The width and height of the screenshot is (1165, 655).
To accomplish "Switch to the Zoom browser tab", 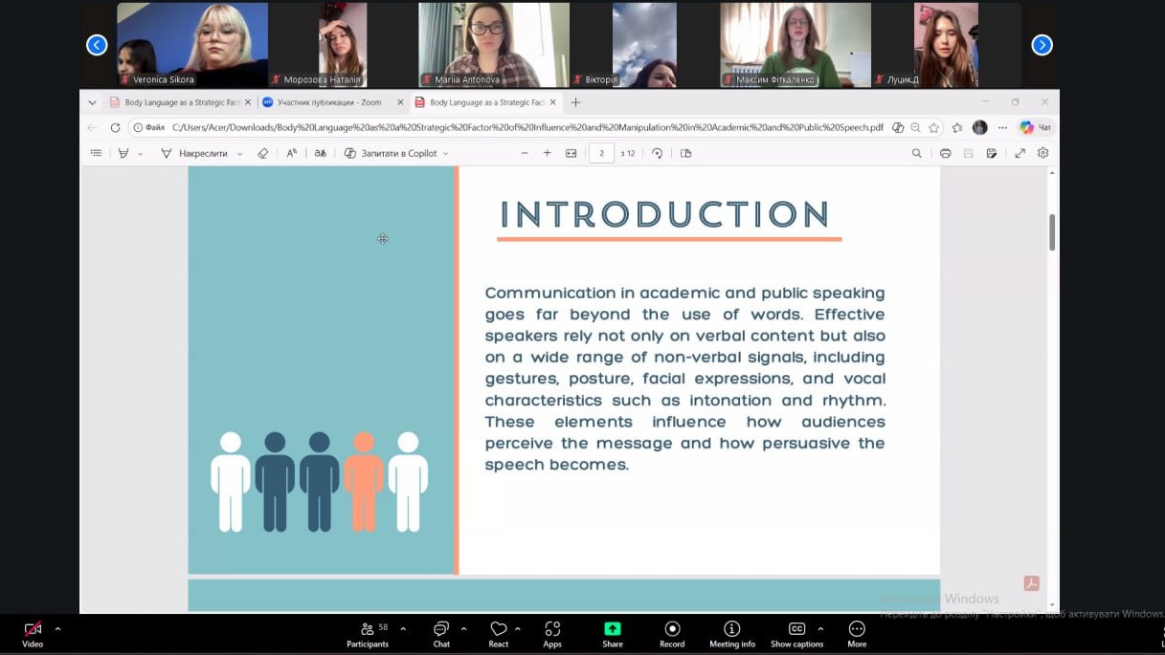I will (328, 102).
